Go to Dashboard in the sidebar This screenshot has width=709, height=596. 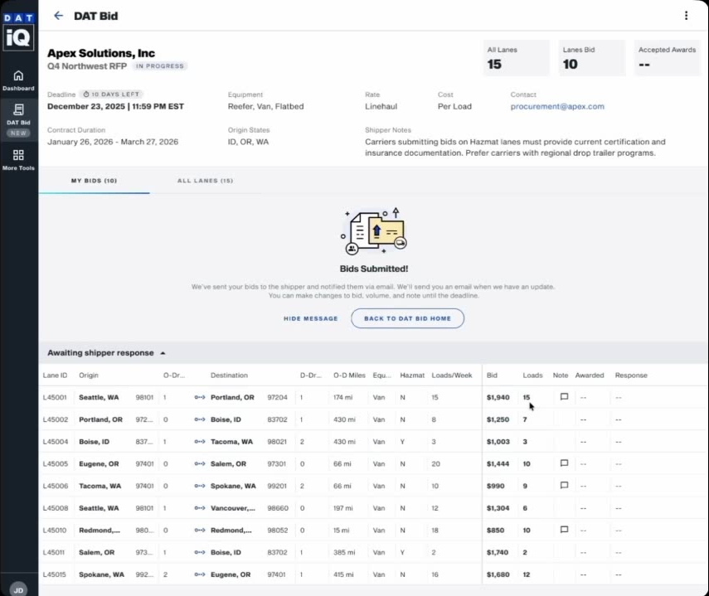click(18, 80)
